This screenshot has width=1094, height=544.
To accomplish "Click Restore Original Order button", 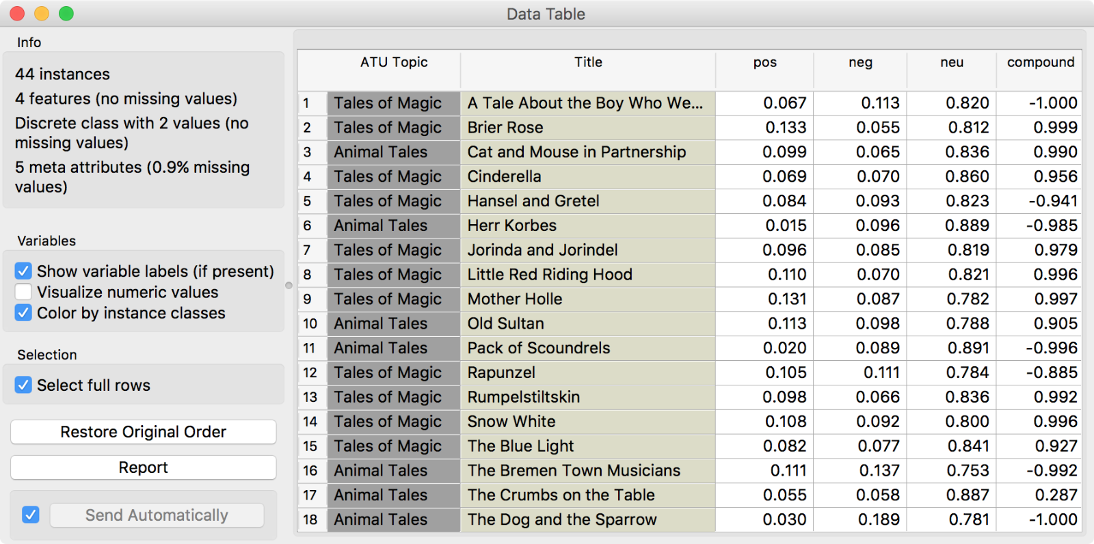I will (143, 432).
